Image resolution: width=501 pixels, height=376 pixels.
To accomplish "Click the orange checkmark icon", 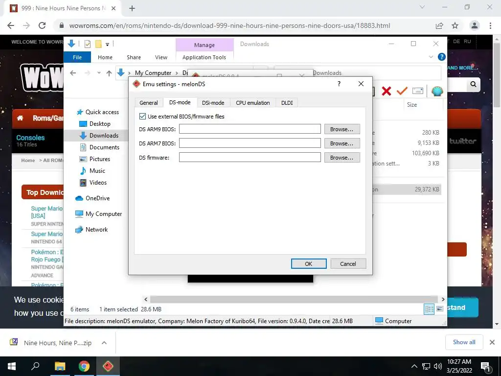I will pos(402,91).
